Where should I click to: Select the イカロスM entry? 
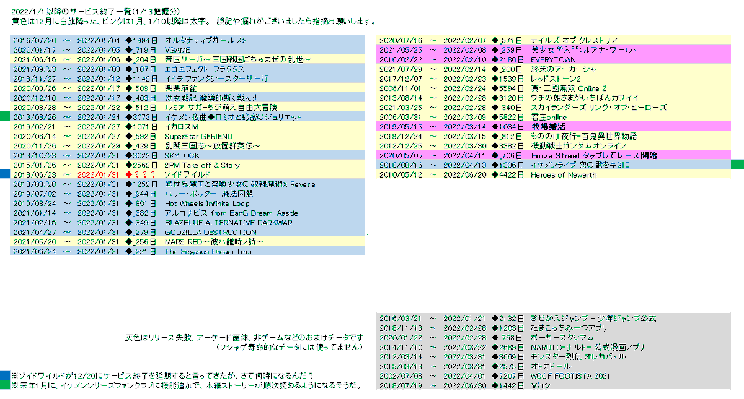181,127
